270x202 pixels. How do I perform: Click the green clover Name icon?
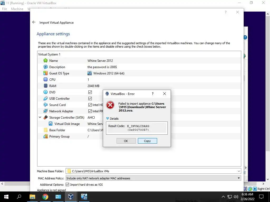pyautogui.click(x=45, y=61)
